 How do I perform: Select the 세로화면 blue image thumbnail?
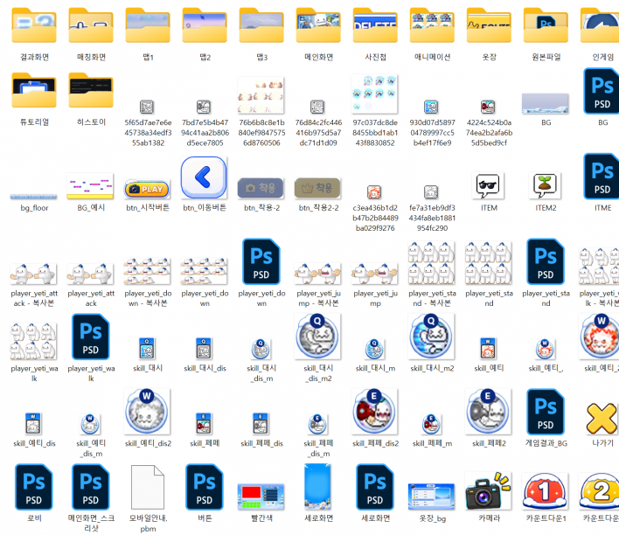pos(317,487)
